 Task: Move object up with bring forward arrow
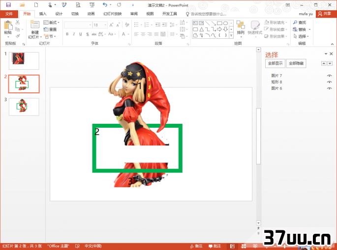[x=324, y=63]
